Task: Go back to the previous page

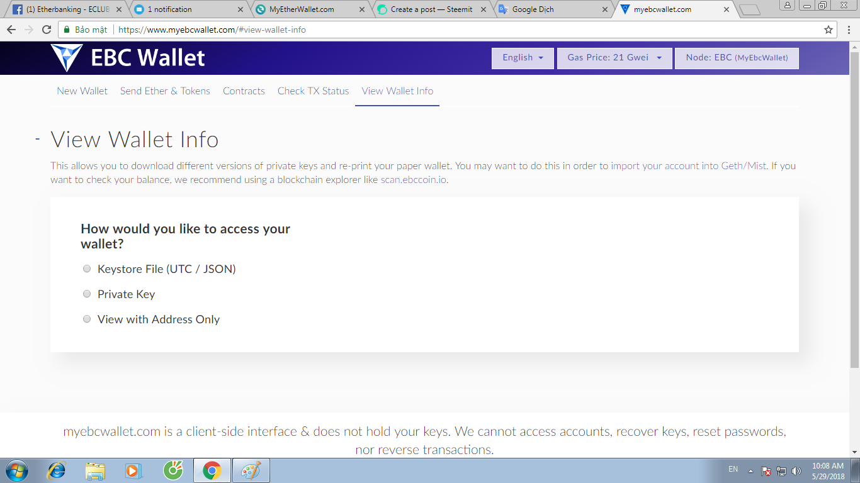Action: point(11,30)
